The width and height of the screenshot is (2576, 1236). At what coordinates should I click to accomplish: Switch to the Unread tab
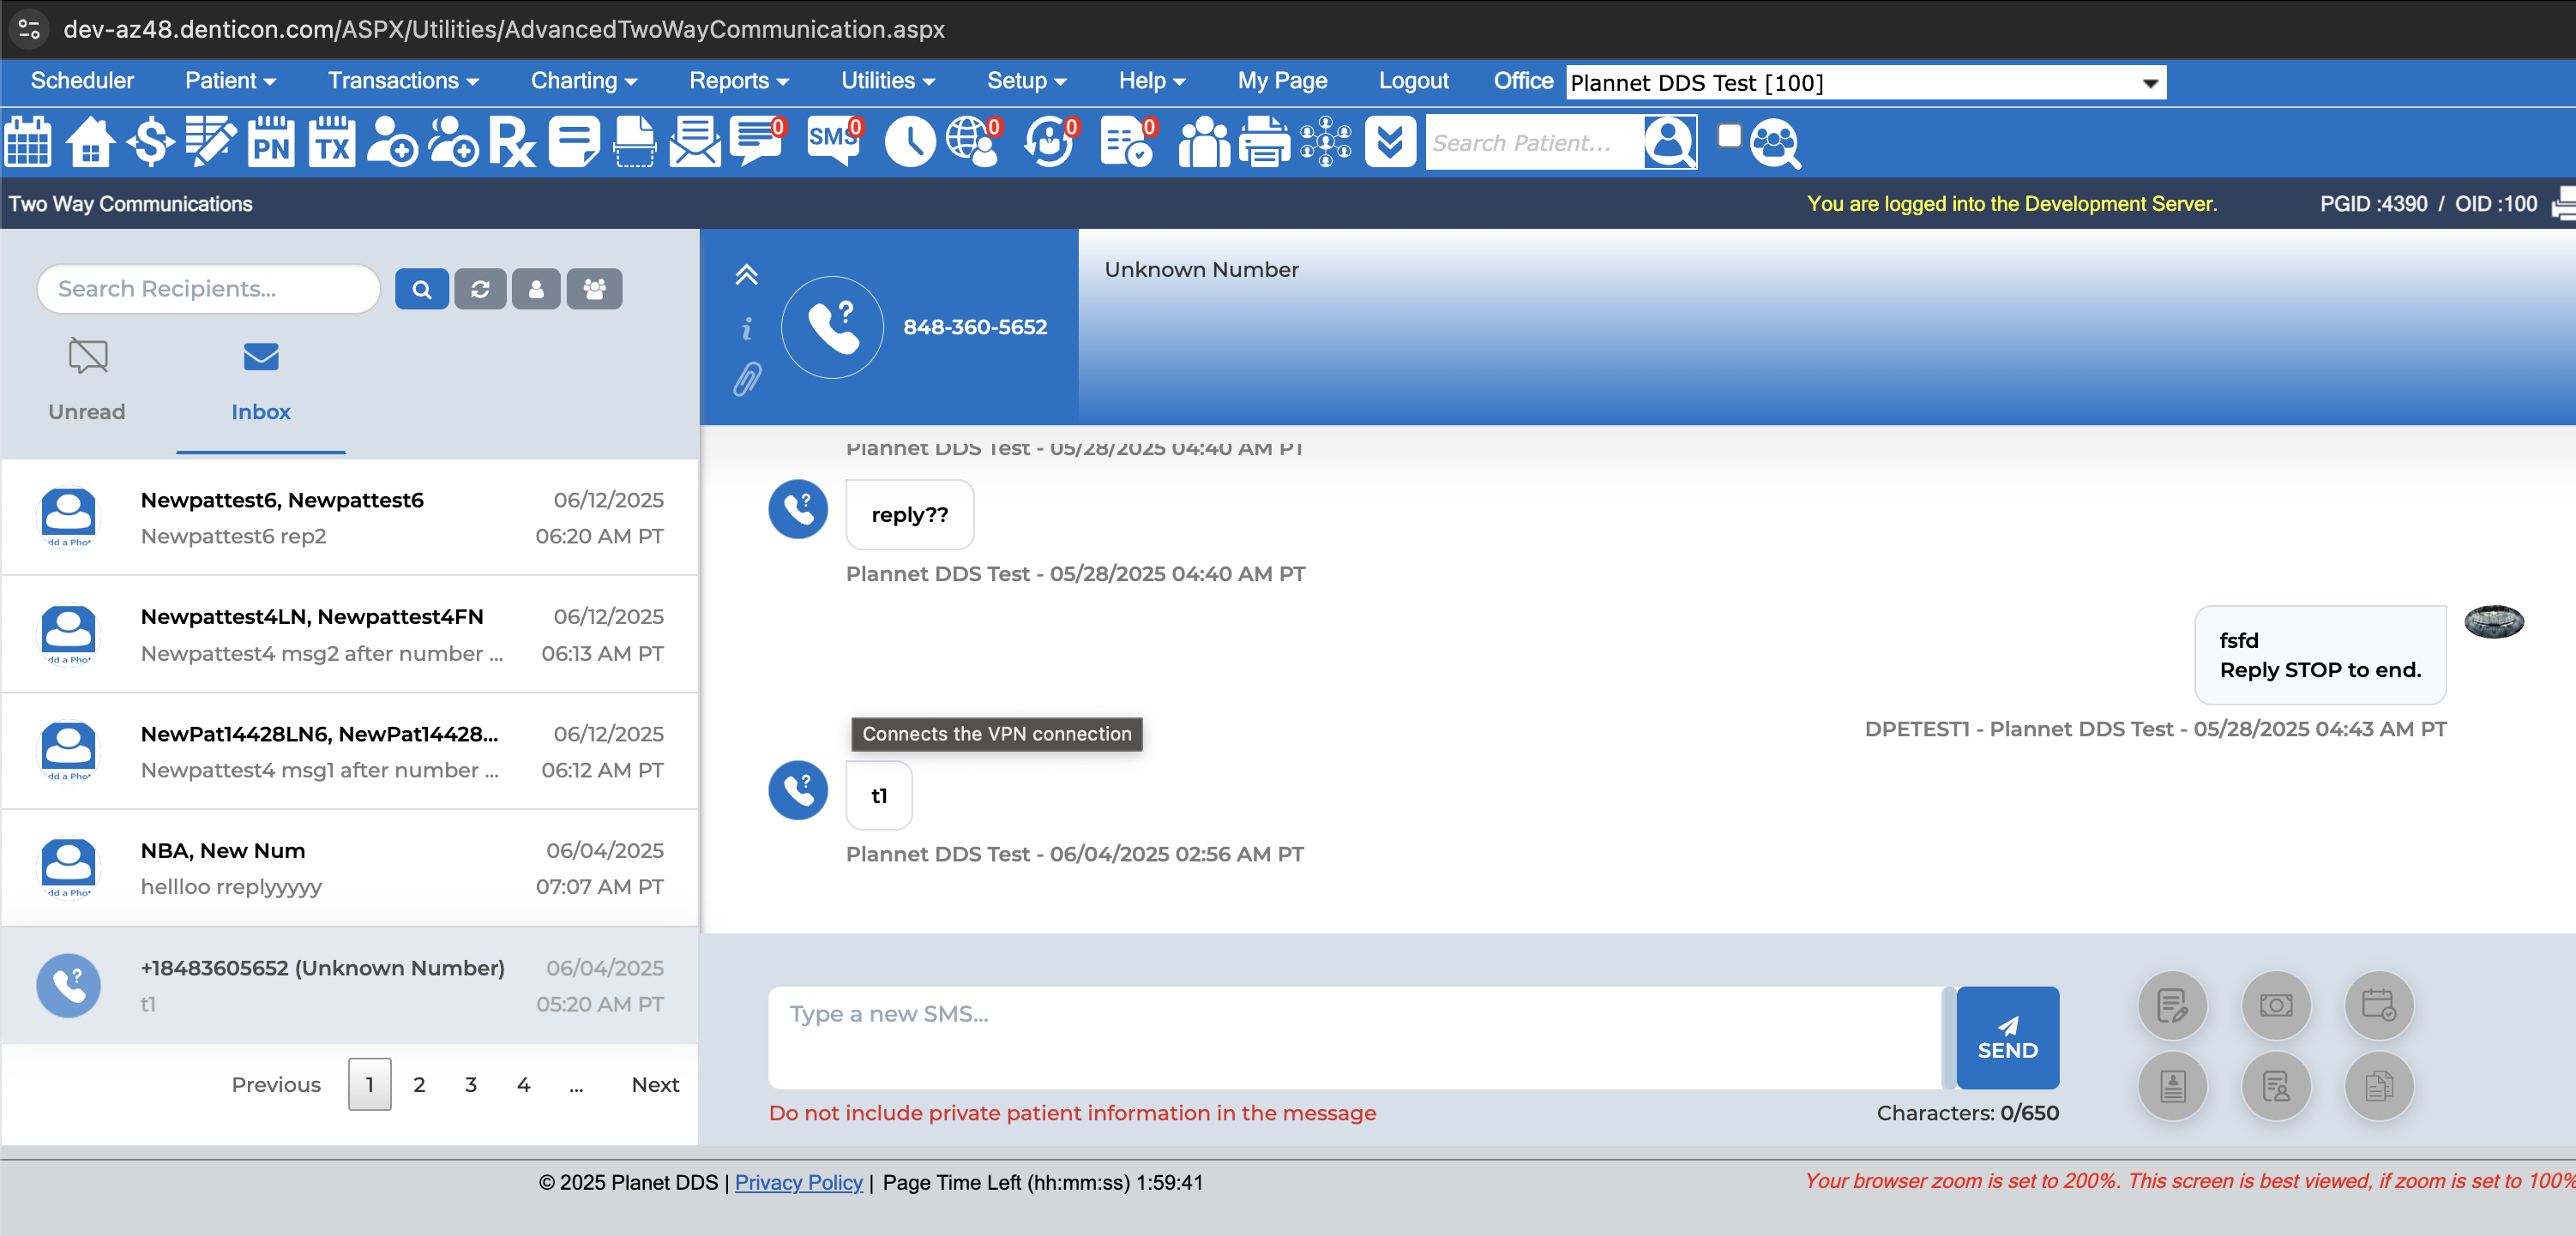point(87,381)
